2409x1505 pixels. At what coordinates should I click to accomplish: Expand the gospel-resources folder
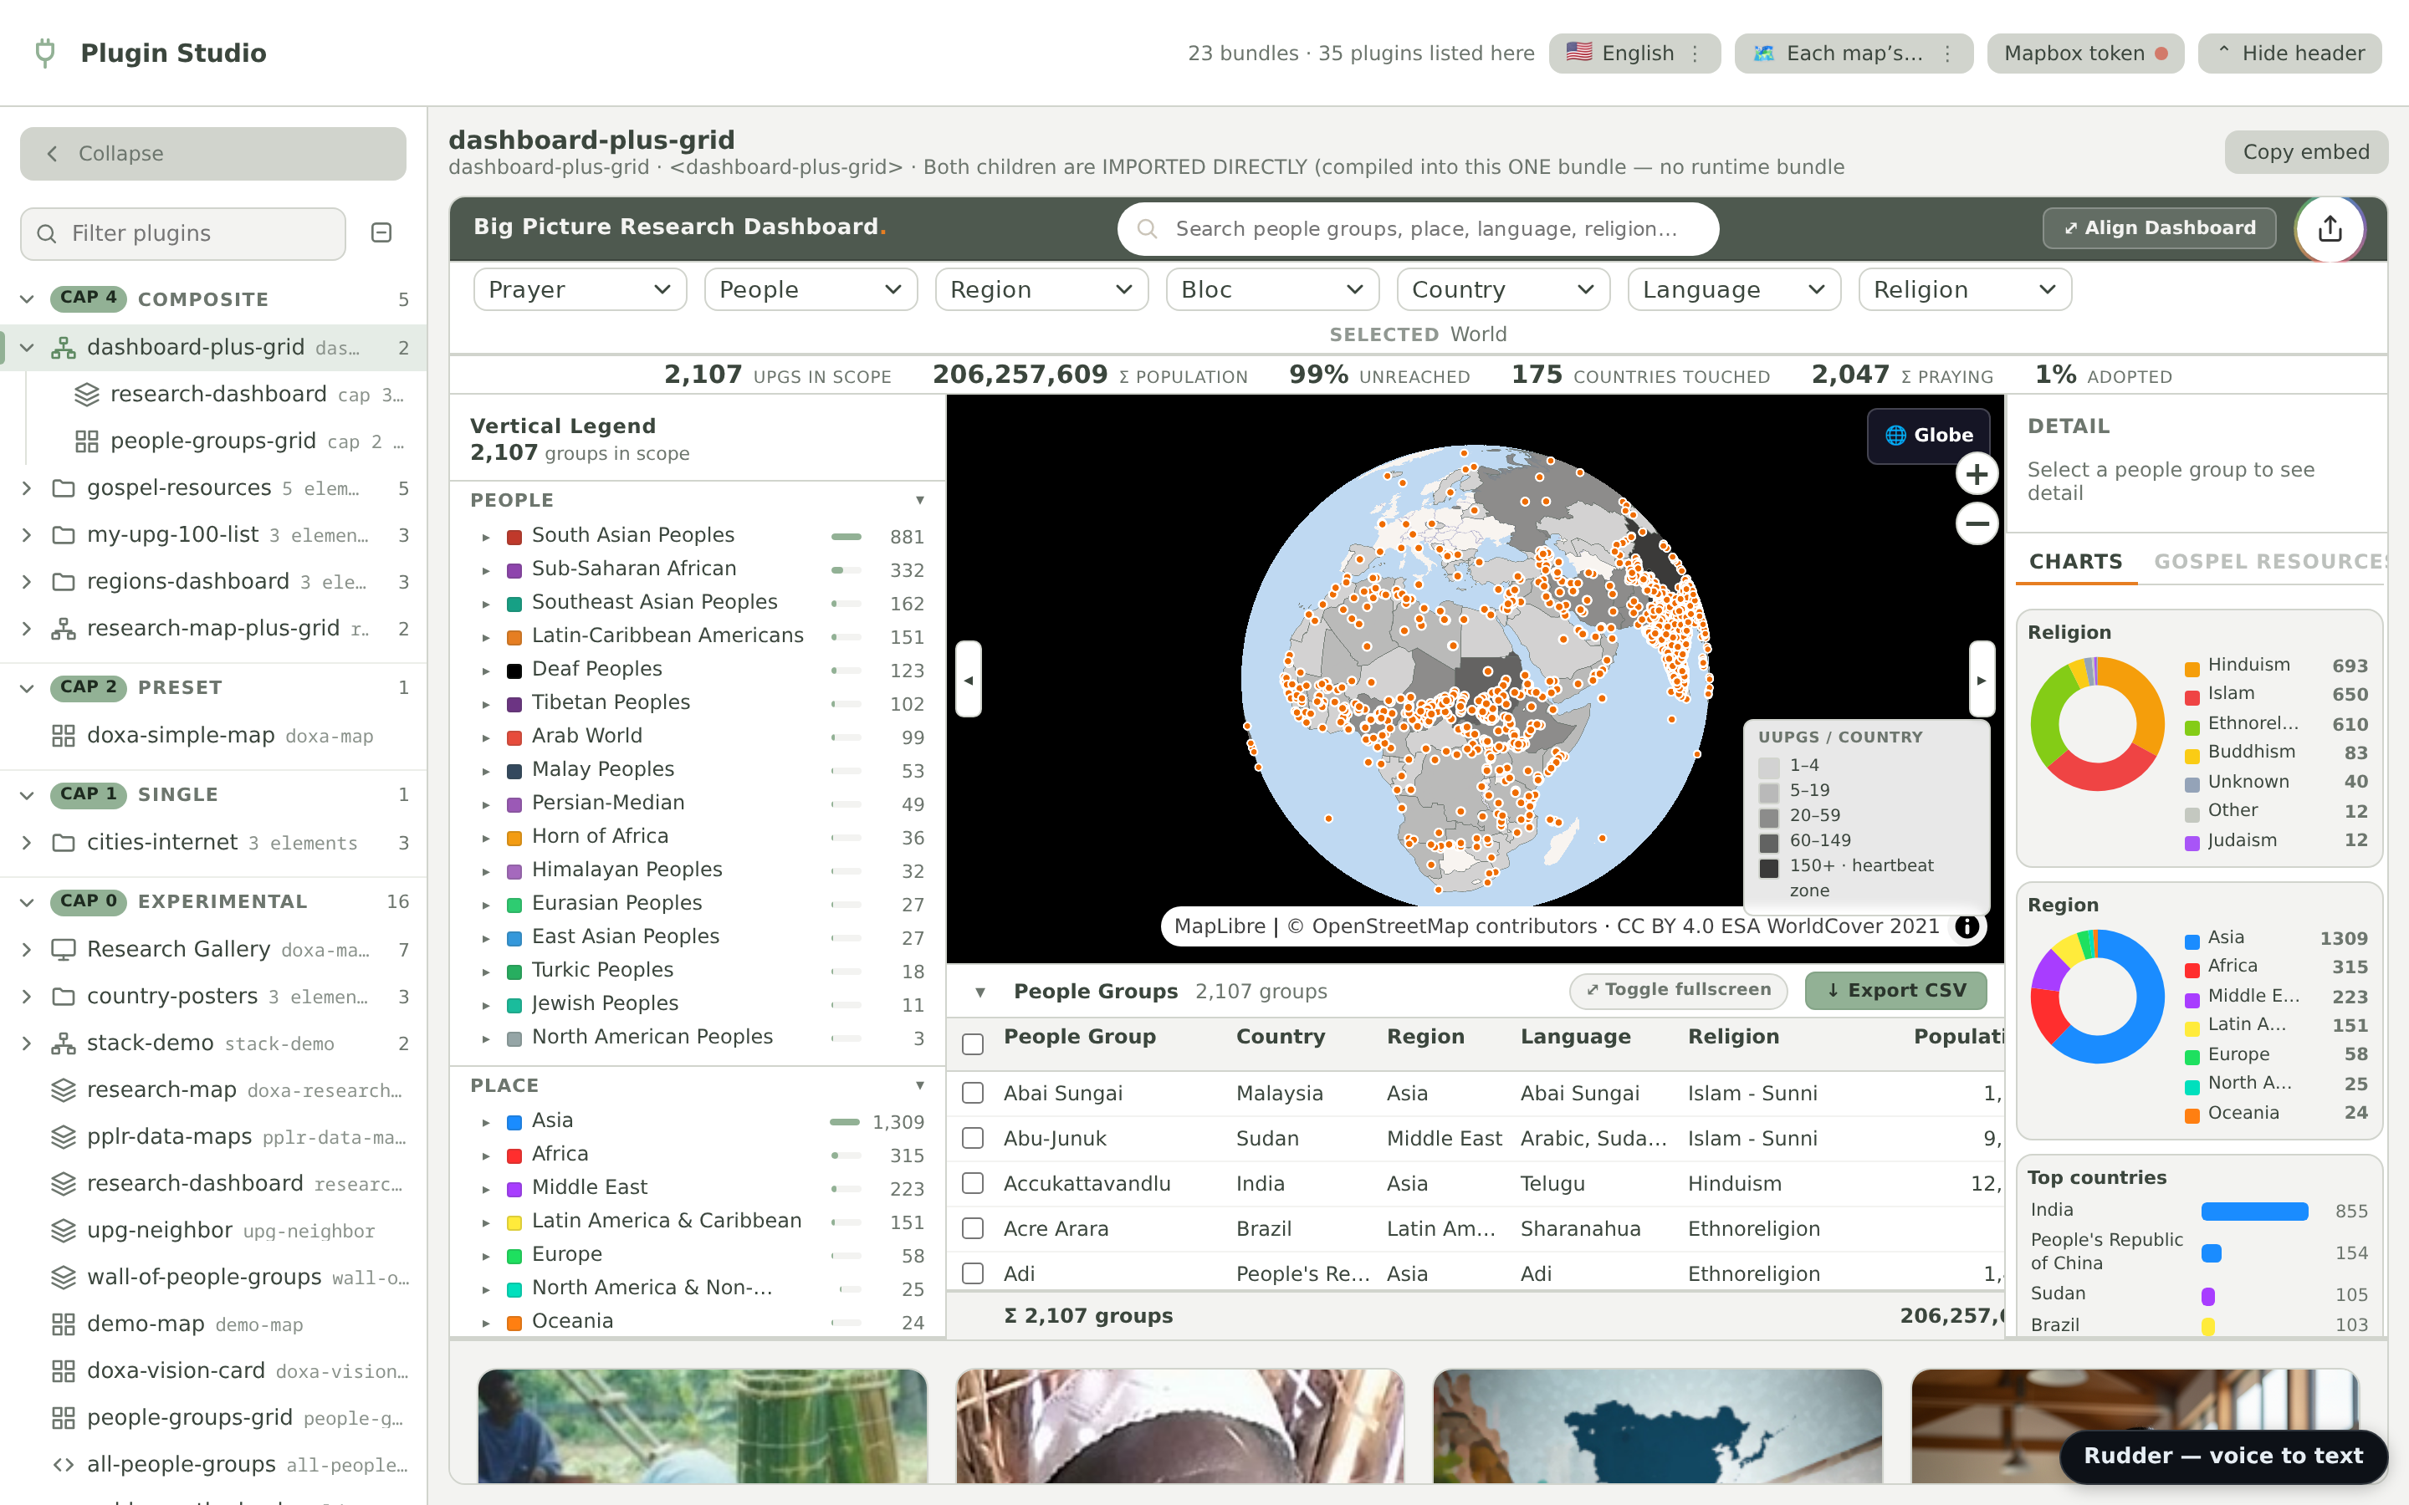point(27,487)
